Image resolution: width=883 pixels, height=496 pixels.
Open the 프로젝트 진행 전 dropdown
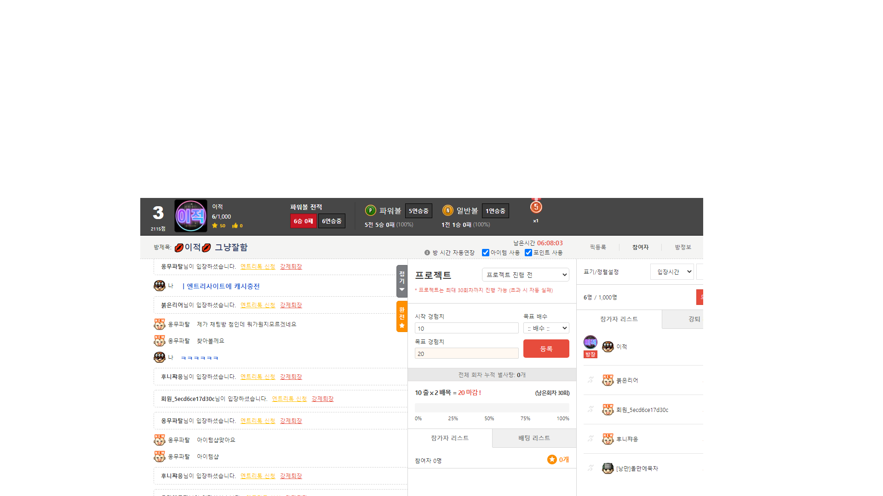(x=526, y=275)
